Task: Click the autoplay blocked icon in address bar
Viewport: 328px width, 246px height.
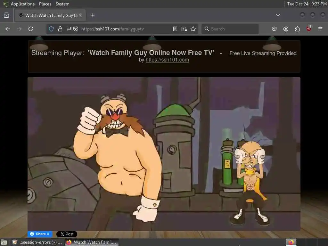Action: pyautogui.click(x=76, y=29)
